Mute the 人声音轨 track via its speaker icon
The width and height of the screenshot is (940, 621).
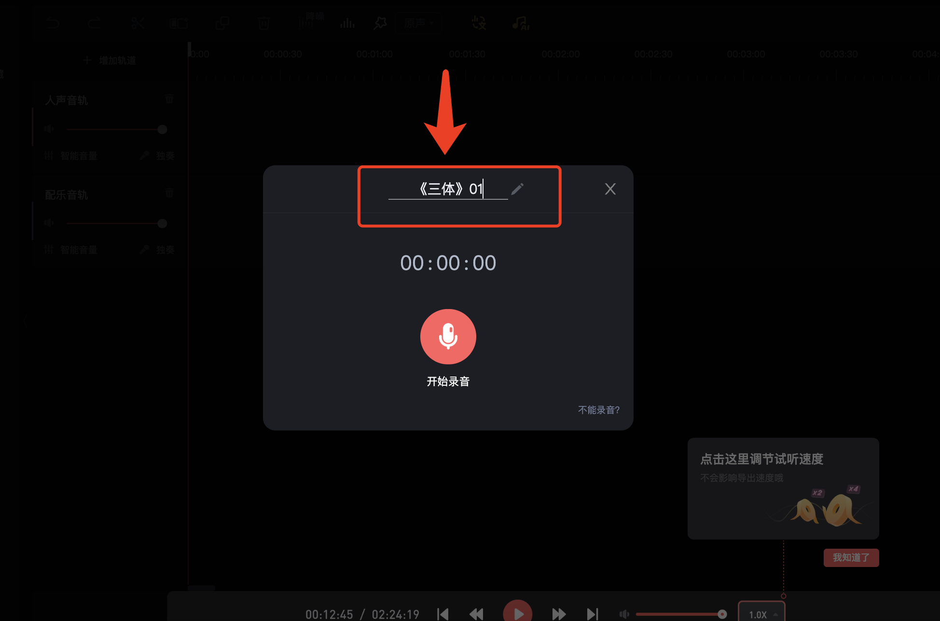point(49,129)
